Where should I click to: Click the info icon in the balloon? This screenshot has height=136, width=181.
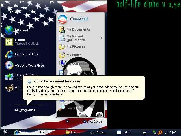[x=29, y=81]
